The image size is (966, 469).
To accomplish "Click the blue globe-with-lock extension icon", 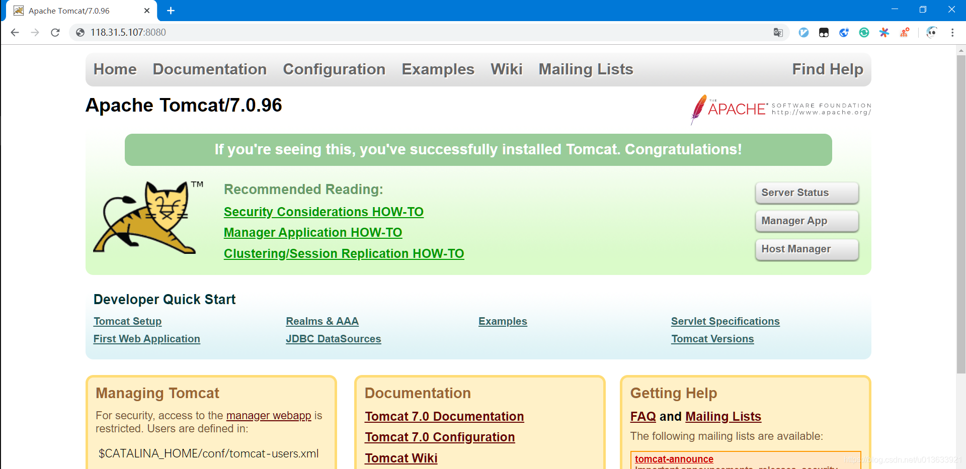I will tap(844, 33).
